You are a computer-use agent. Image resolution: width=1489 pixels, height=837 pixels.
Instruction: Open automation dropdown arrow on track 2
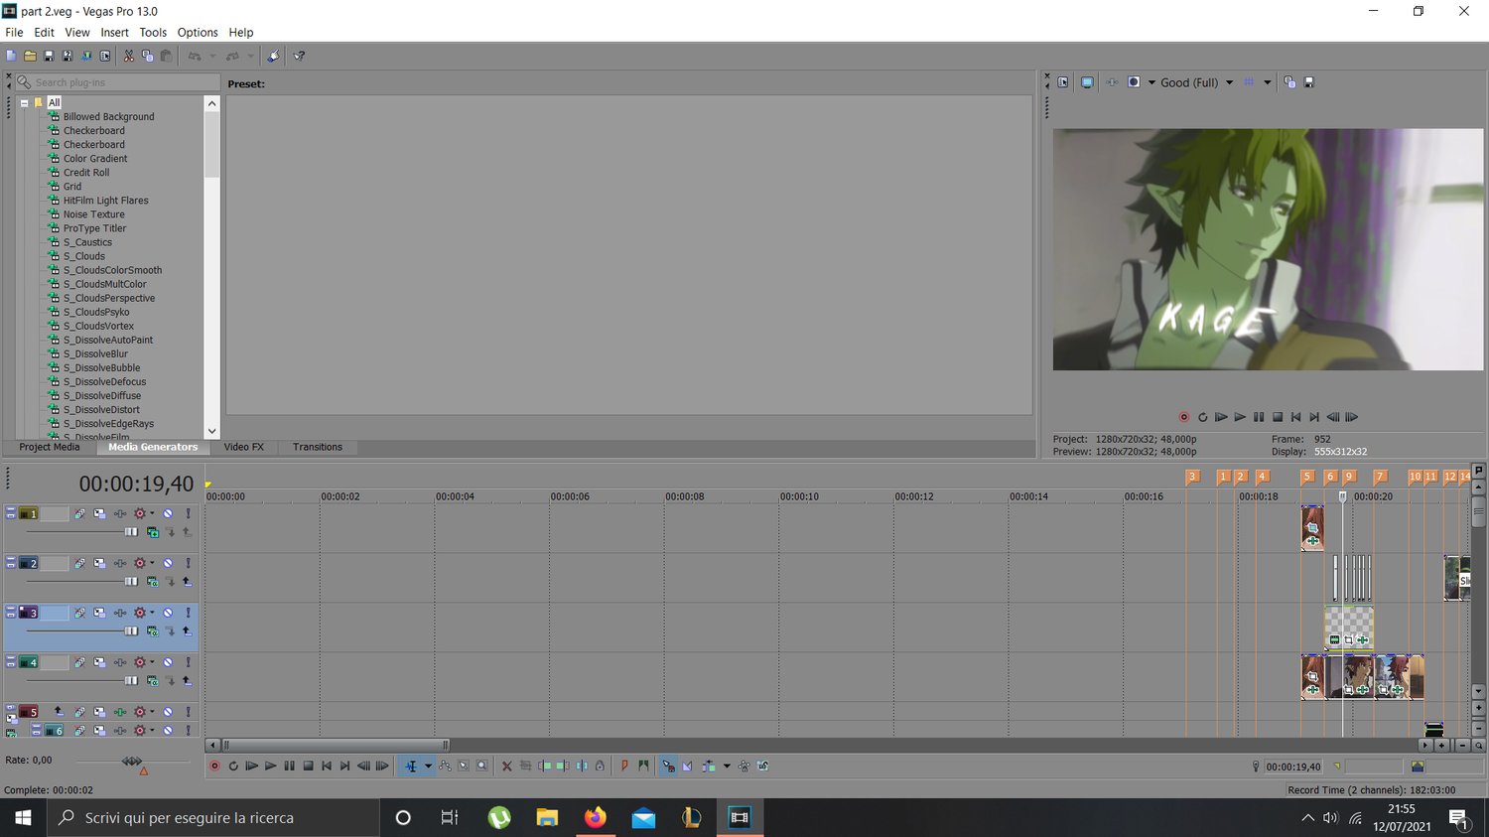click(x=152, y=563)
